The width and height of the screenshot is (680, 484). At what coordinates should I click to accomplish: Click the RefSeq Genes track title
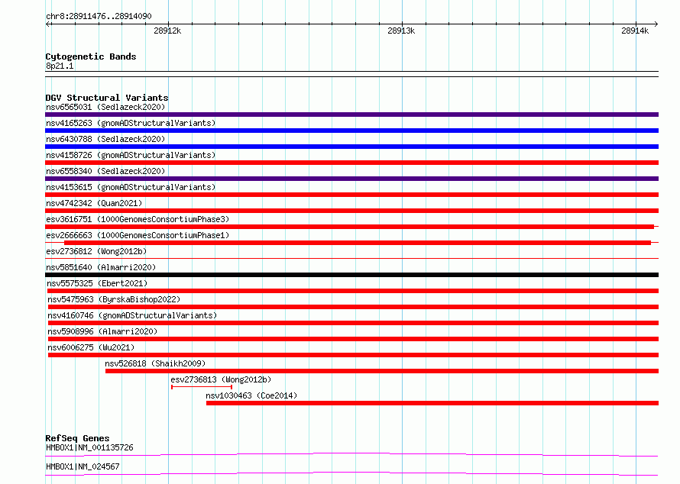(77, 438)
